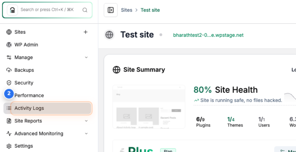This screenshot has height=152, width=296.
Task: Click the 6/9 Plugins stat
Action: (x=203, y=122)
